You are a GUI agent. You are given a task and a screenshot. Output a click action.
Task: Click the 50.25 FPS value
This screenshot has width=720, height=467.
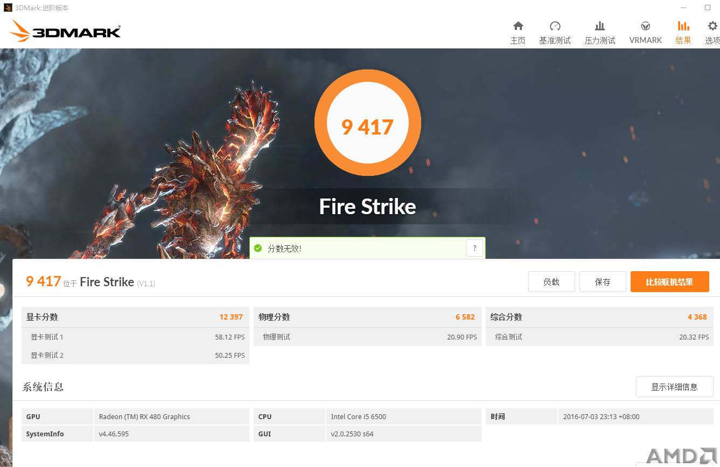click(230, 356)
